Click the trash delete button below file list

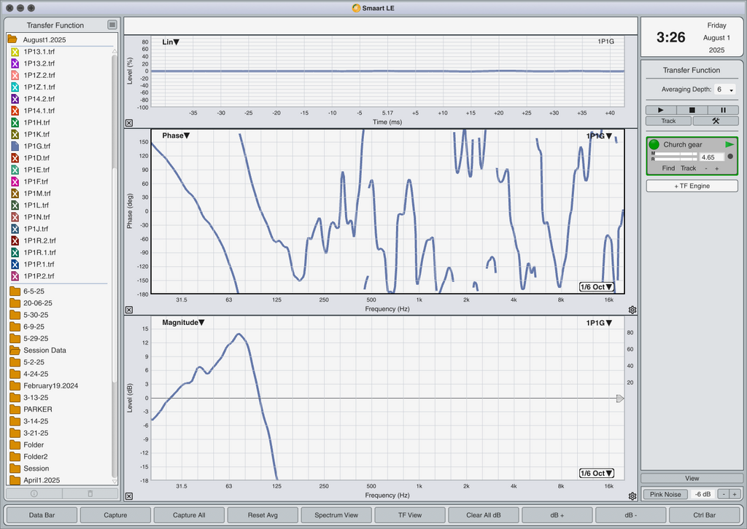click(90, 494)
